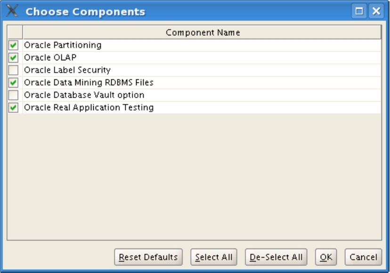
Task: Uncheck the Oracle OLAP checkbox
Action: (x=14, y=58)
